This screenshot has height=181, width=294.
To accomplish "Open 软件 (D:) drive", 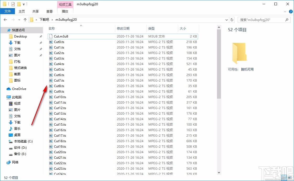I will coord(20,148).
